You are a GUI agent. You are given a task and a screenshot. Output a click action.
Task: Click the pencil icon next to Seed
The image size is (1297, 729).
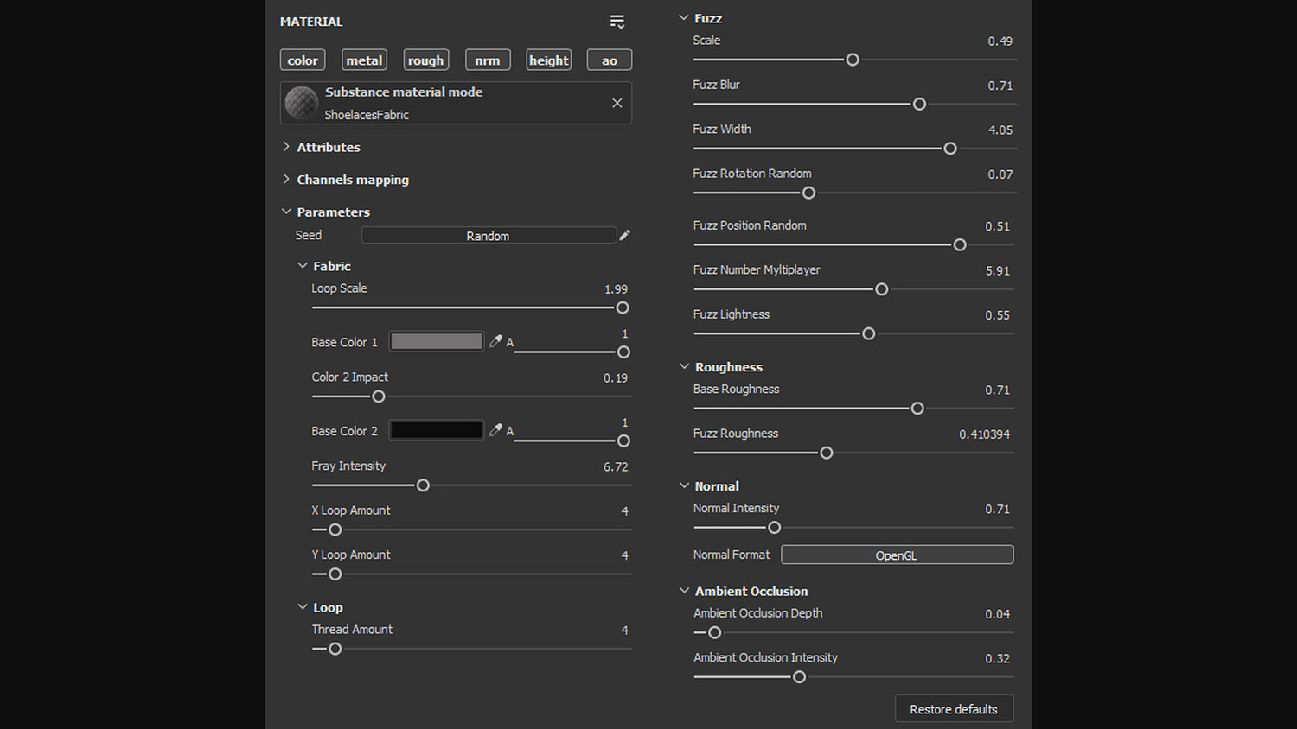(x=625, y=235)
